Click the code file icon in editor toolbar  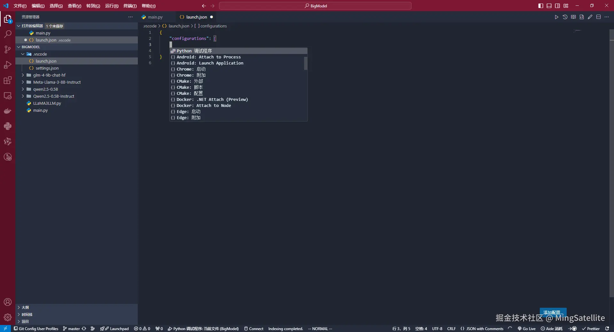click(x=582, y=17)
